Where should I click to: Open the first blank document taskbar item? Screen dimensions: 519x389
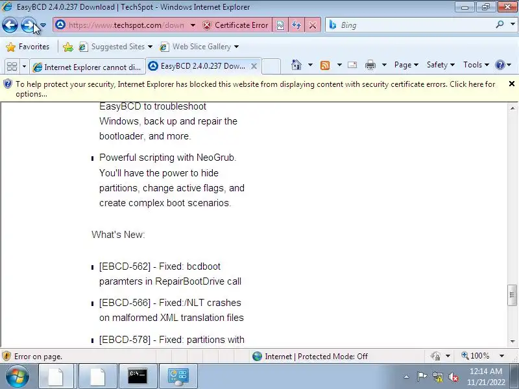point(56,376)
